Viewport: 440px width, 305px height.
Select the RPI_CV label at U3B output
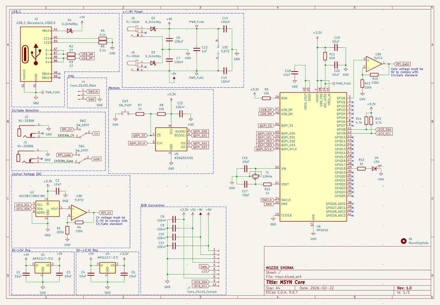pyautogui.click(x=106, y=213)
